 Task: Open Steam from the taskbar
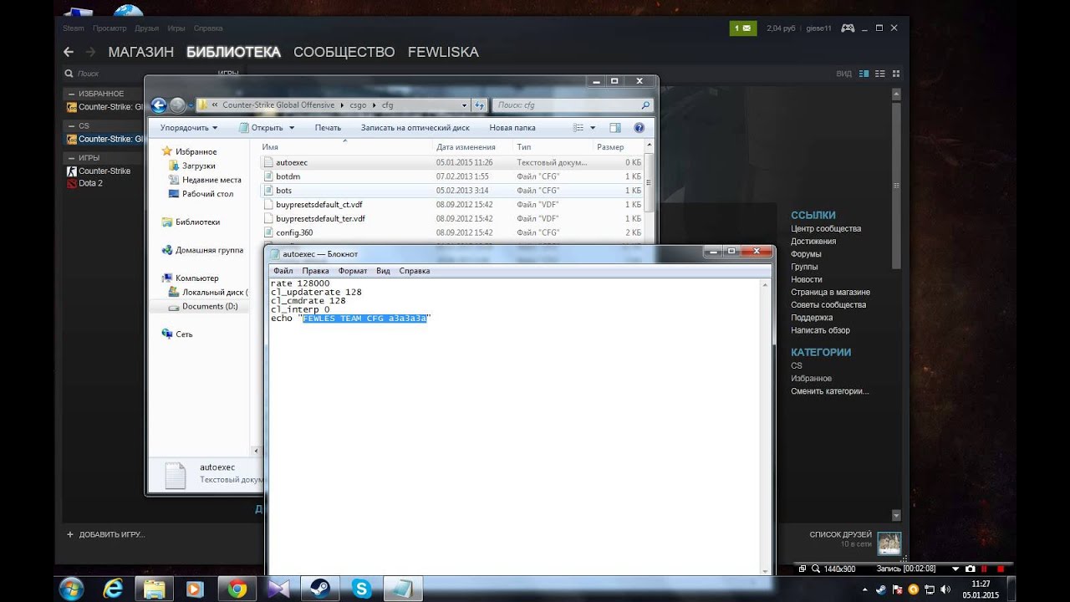coord(320,589)
